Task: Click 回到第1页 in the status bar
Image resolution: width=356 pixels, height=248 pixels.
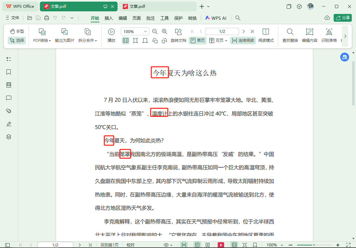Action: point(109,245)
